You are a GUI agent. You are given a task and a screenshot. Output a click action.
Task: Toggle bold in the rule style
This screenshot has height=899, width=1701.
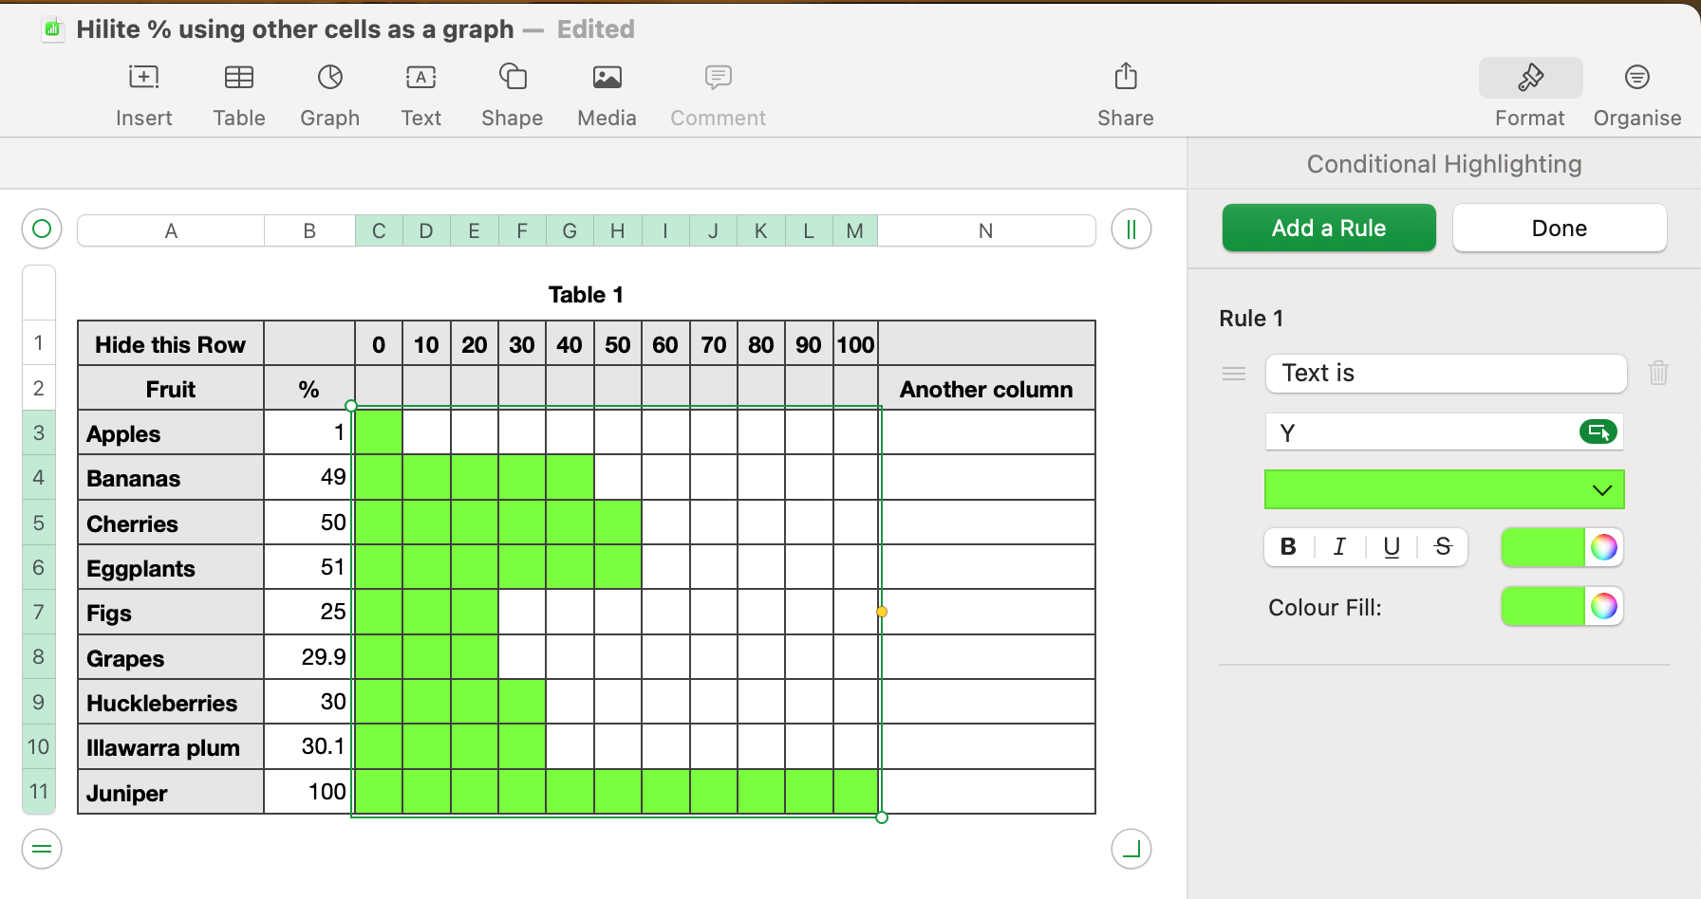click(x=1288, y=547)
